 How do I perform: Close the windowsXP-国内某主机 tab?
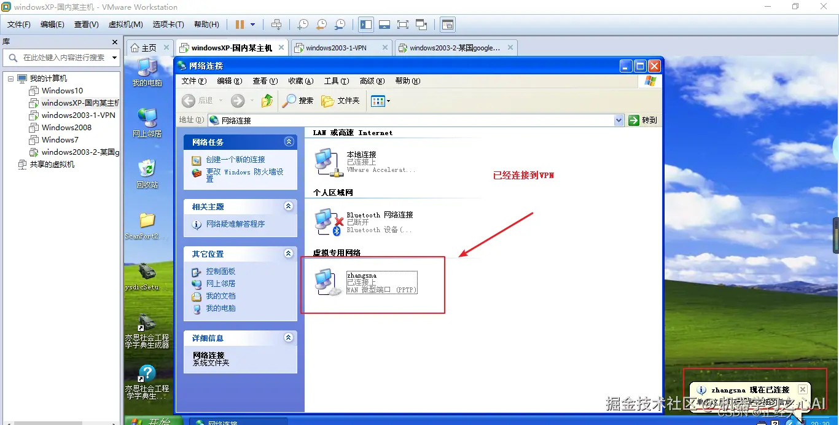point(281,47)
